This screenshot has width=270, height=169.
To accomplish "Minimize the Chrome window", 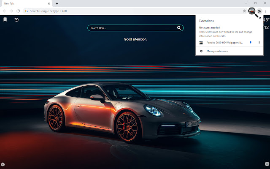I will point(246,3).
